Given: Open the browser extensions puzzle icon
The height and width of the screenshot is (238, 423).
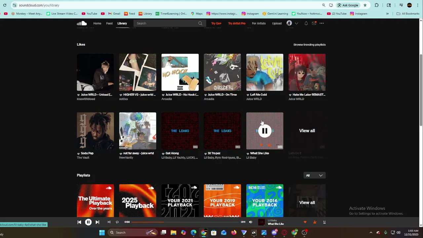Looking at the screenshot, I should coord(376,5).
